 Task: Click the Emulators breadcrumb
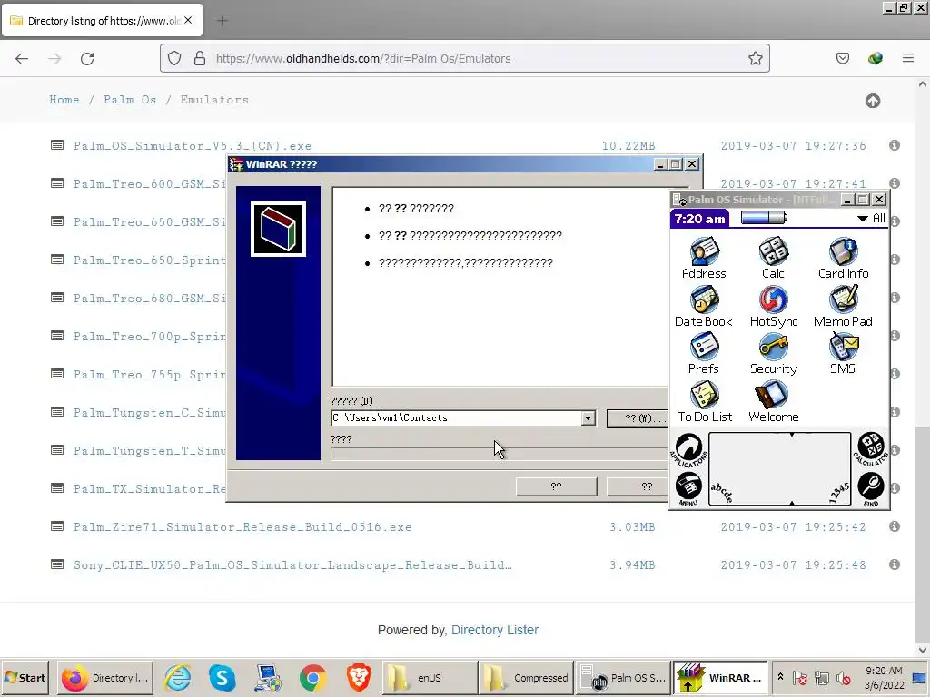coord(214,100)
